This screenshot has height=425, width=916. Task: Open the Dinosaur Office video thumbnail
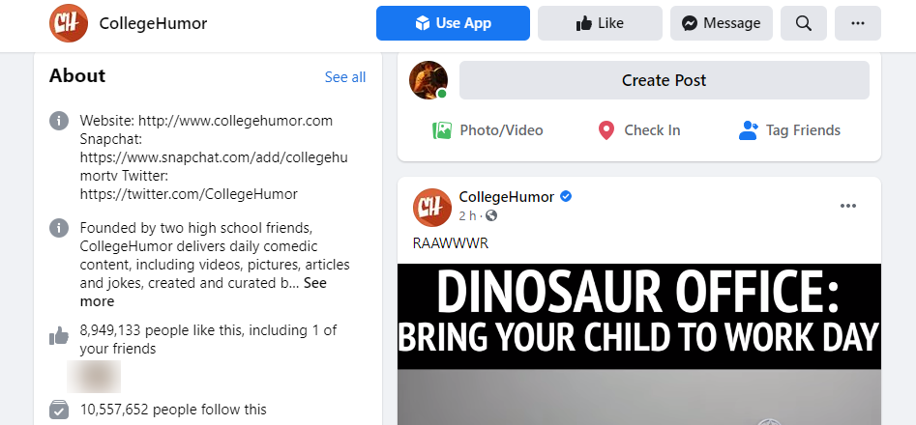639,344
